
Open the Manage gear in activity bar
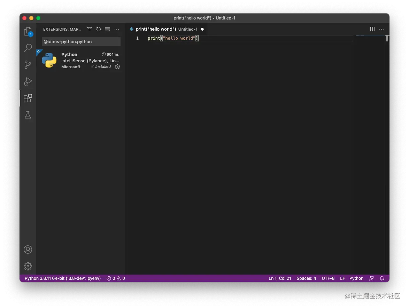pos(28,266)
